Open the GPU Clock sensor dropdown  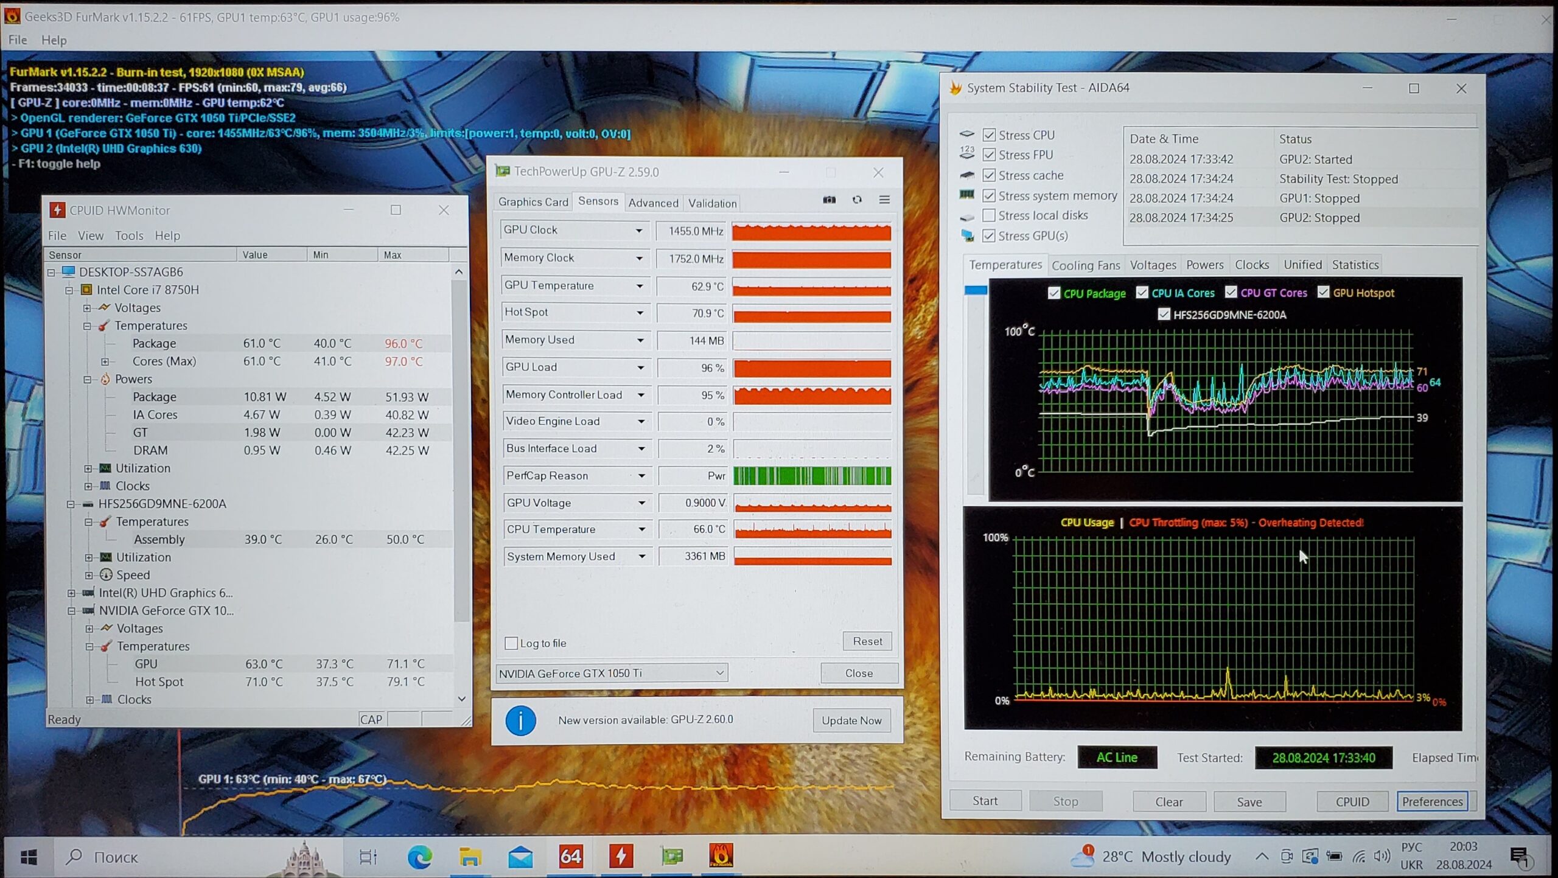638,231
